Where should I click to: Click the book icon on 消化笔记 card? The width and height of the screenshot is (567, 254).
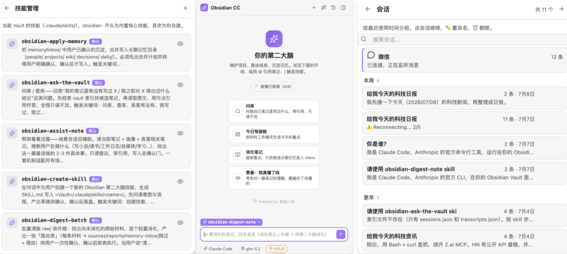[x=238, y=155]
